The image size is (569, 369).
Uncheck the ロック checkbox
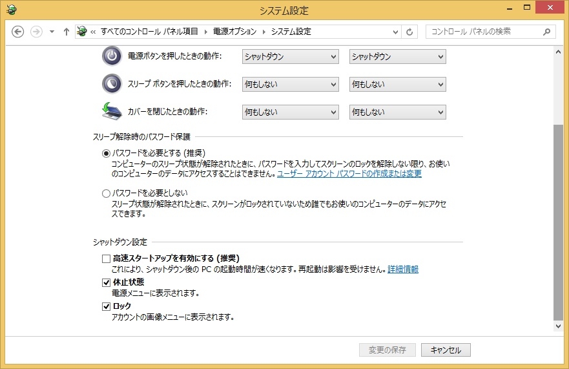pyautogui.click(x=106, y=306)
